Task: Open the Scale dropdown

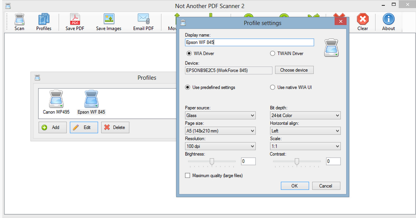Action: point(305,146)
